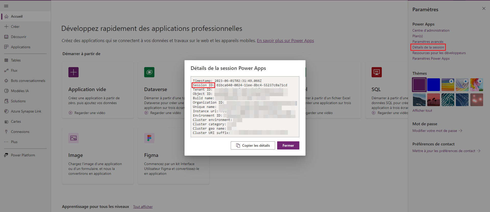Viewport: 490px width, 212px height.
Task: Select the solid blue theme swatch
Action: tap(434, 85)
